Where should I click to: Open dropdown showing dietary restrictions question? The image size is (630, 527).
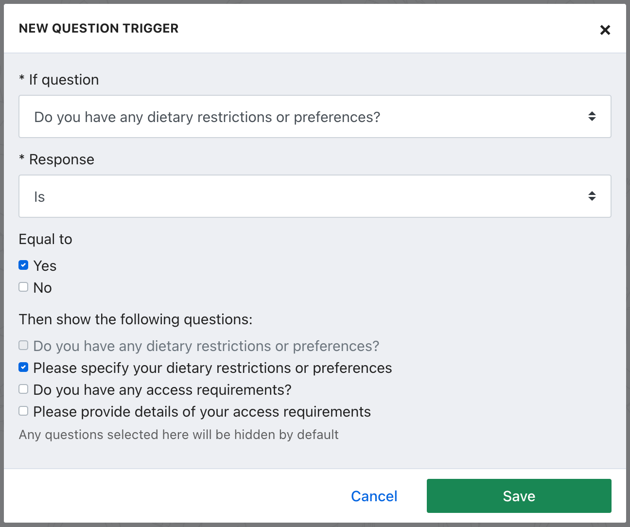tap(315, 117)
